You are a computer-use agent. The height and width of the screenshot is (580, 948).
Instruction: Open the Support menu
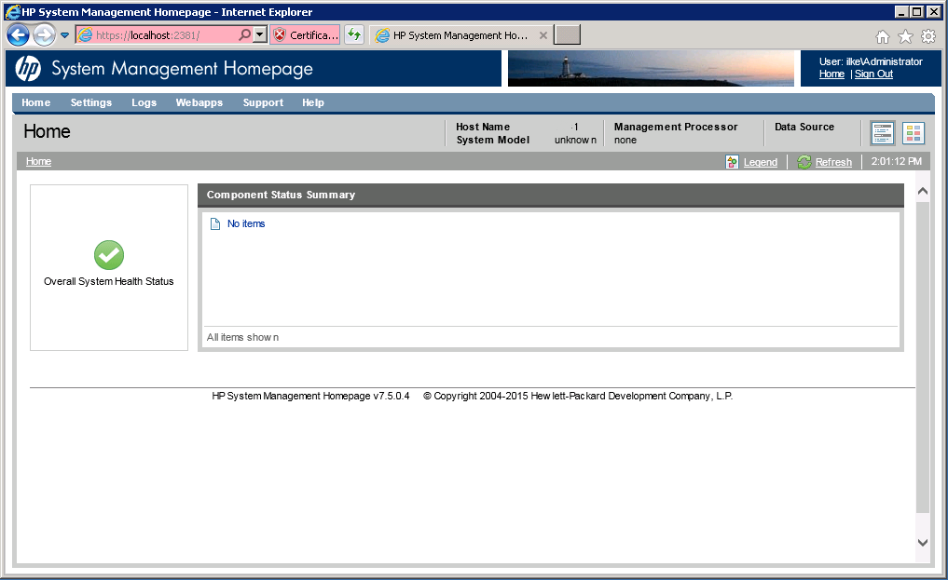point(263,102)
